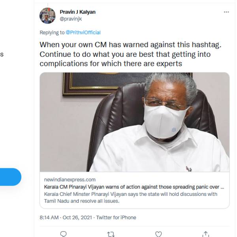
Task: Open the Kerala CM Pinarayi Vijayan warns headline
Action: [x=134, y=187]
